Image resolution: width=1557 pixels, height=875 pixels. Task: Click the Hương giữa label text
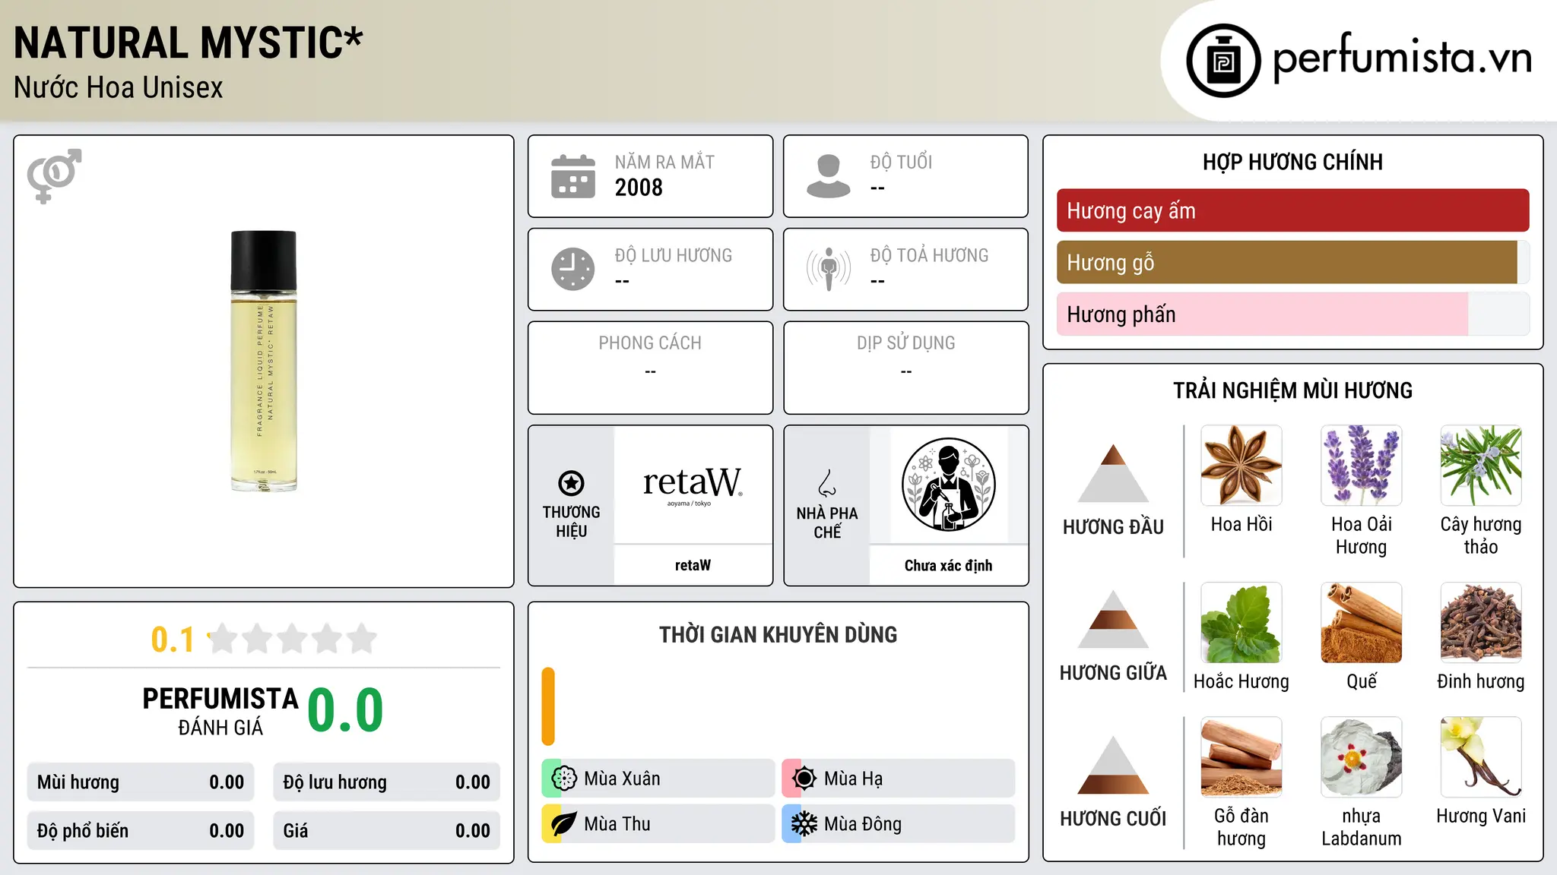coord(1113,673)
